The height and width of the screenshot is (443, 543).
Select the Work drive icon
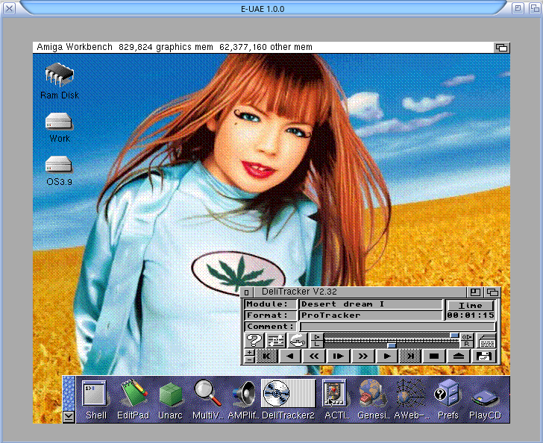(x=58, y=122)
